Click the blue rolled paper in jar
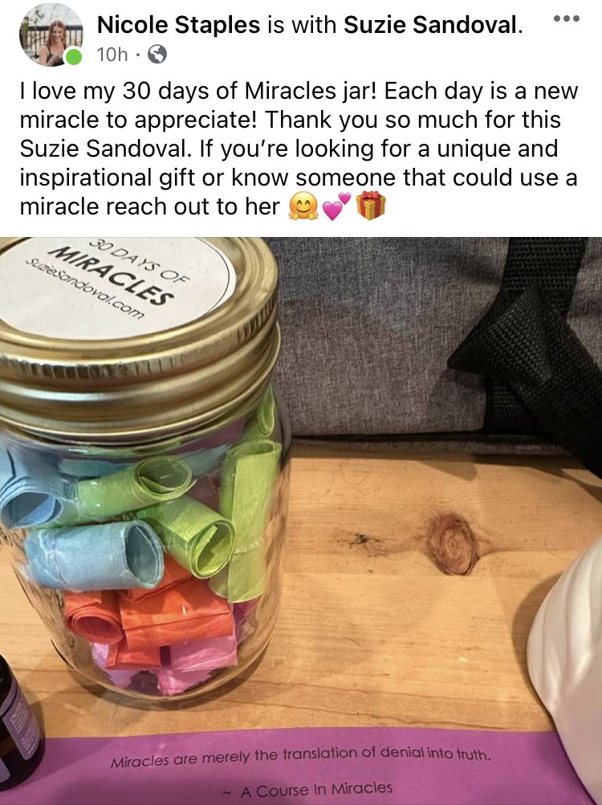Viewport: 602px width, 805px height. click(x=95, y=554)
